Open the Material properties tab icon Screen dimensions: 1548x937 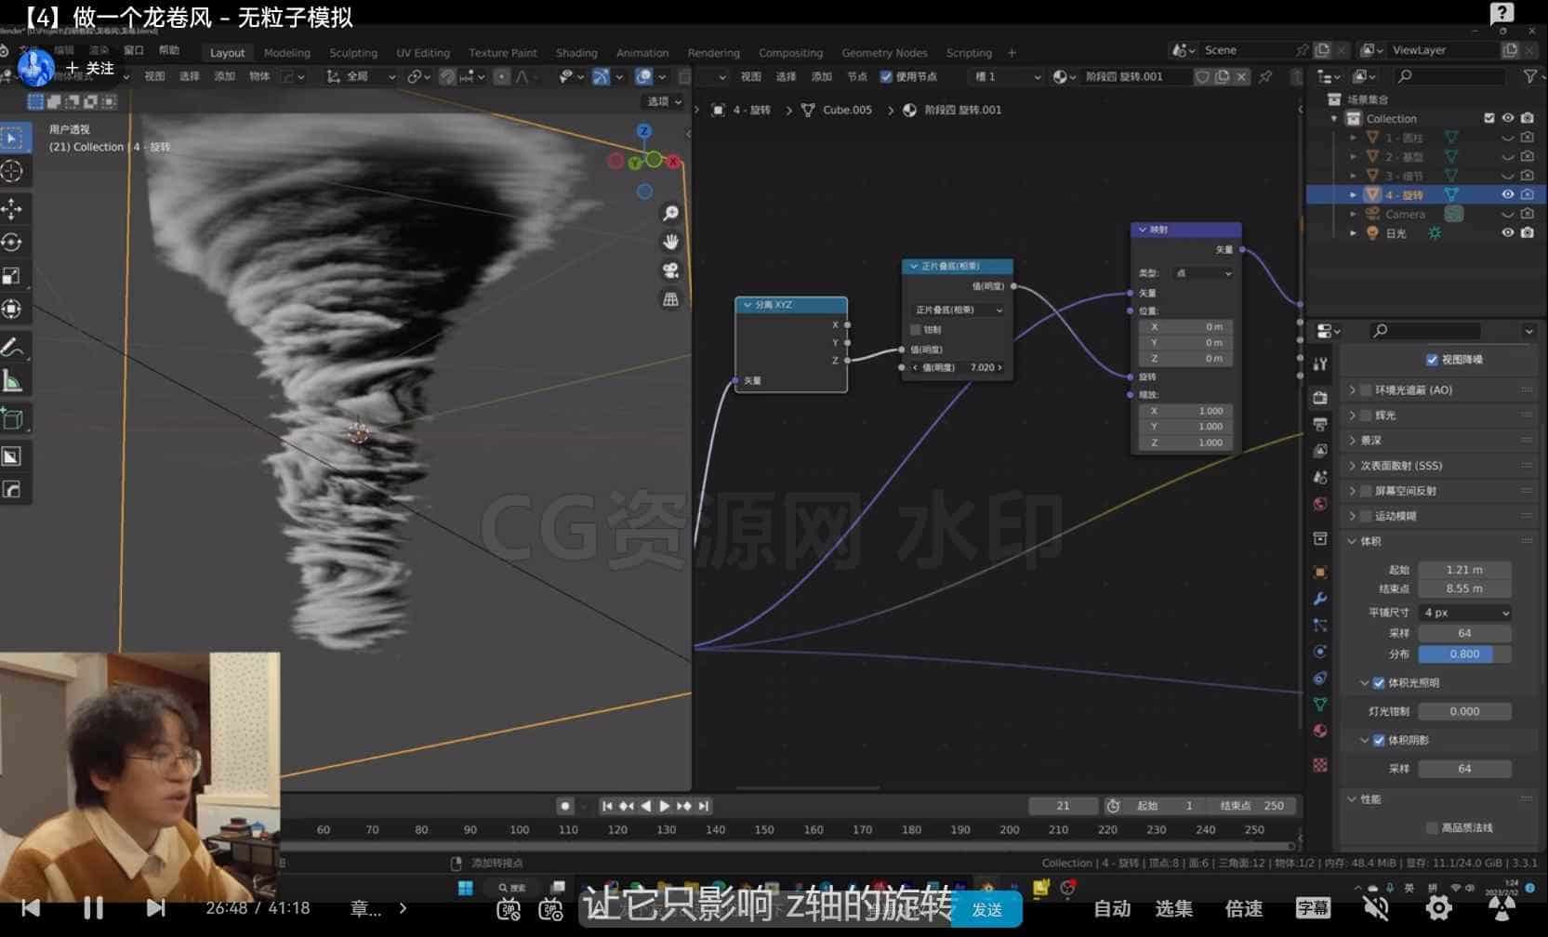[1320, 731]
